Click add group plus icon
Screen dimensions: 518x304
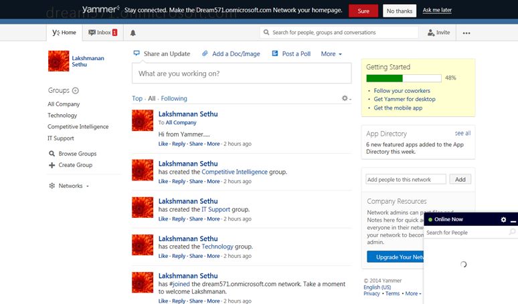point(76,90)
